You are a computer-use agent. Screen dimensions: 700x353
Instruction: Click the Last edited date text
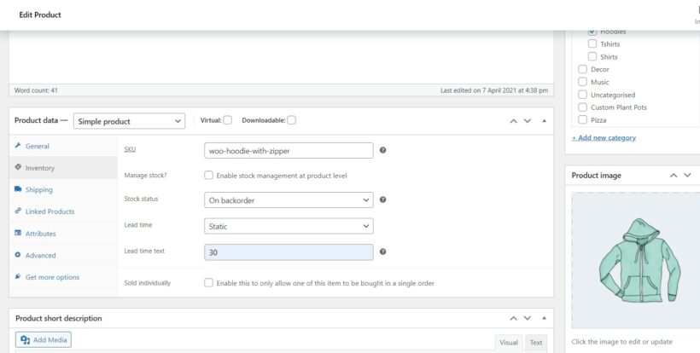click(x=494, y=90)
